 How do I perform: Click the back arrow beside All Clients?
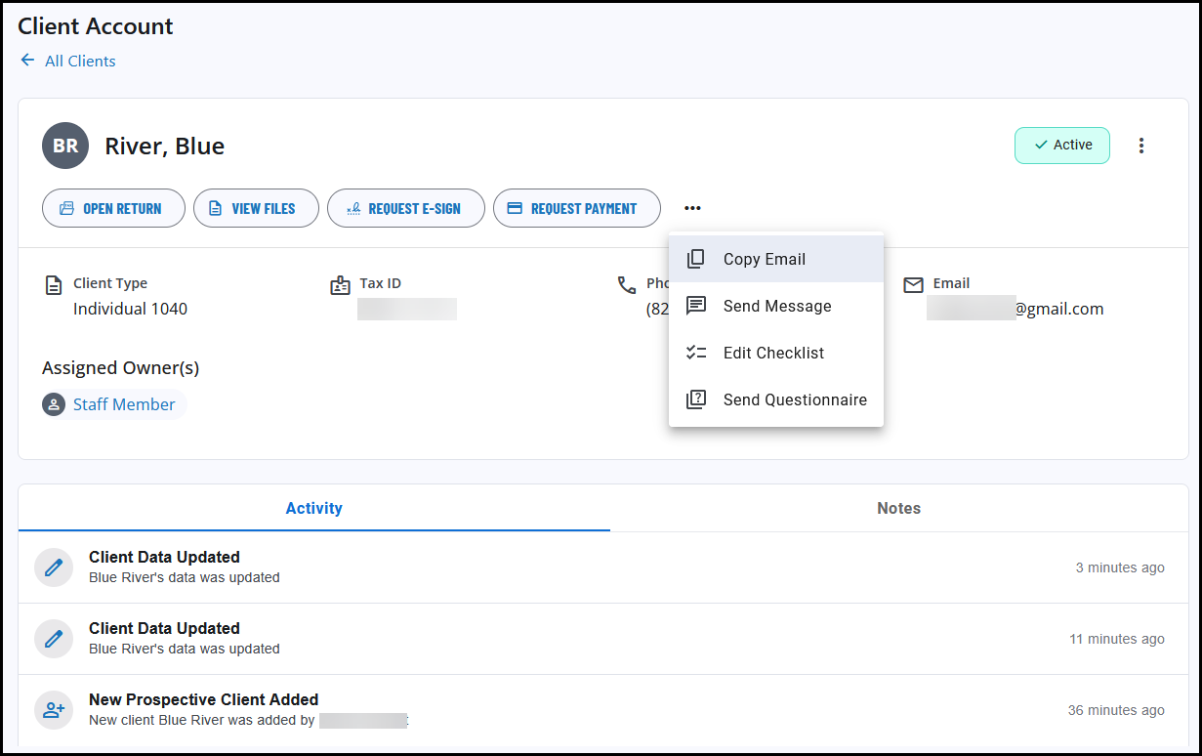27,61
